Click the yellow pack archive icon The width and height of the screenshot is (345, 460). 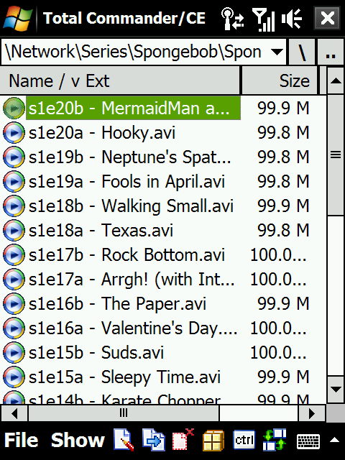[x=213, y=441]
